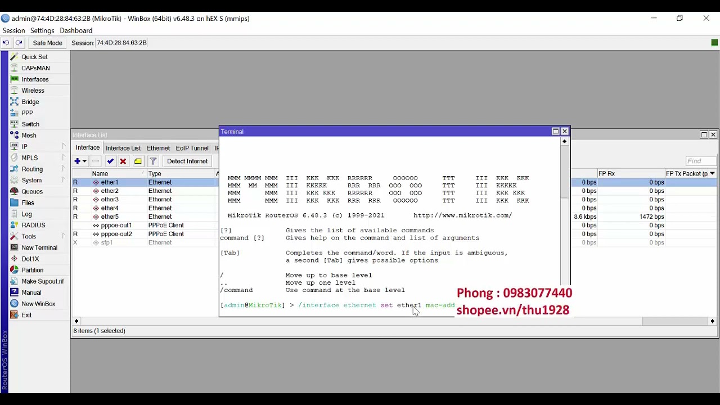The width and height of the screenshot is (720, 405).
Task: Sort by the FP Rx column header
Action: pos(631,174)
